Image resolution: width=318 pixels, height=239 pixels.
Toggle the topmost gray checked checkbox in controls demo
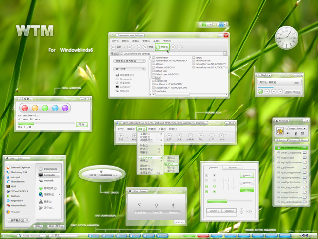(x=207, y=175)
